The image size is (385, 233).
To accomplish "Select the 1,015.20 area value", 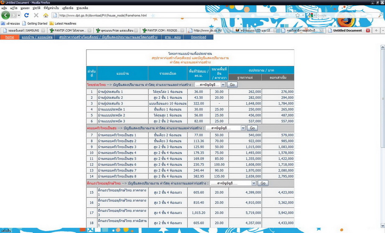I will 199,213.
